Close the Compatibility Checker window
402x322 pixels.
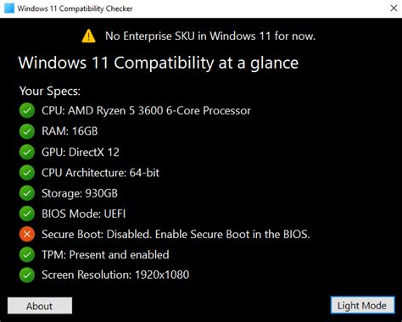tap(394, 8)
